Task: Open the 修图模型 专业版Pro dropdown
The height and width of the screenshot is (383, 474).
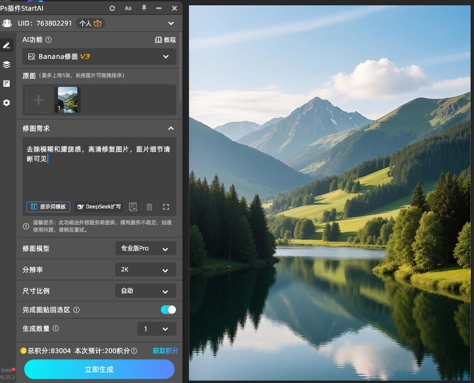Action: [x=146, y=248]
